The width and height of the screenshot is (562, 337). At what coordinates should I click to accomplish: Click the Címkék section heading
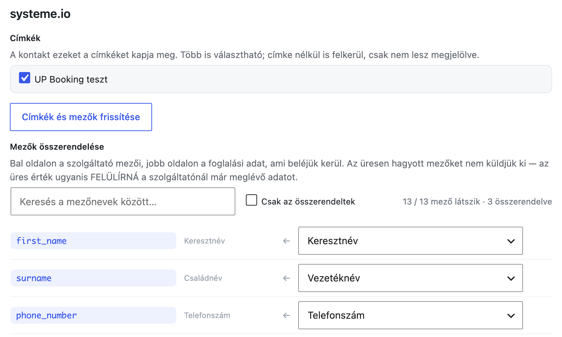click(x=25, y=38)
